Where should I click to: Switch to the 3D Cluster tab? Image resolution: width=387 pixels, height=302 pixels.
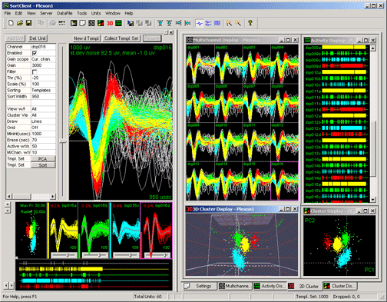(x=304, y=286)
